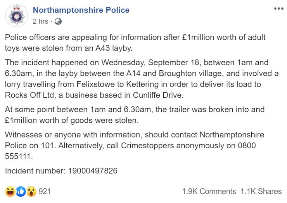This screenshot has width=287, height=203.
Task: Open the three-dot post options menu
Action: (x=278, y=9)
